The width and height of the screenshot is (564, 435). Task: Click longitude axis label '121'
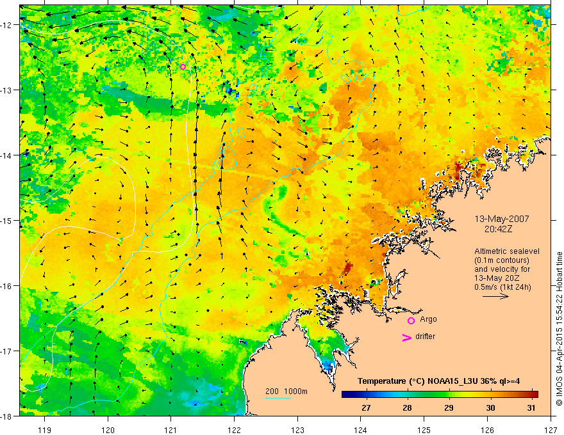(x=171, y=430)
